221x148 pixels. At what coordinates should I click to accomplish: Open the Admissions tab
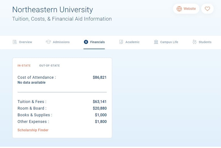tap(61, 42)
